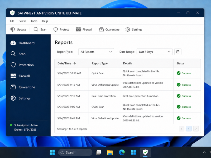
Task: Click the taskbar Search box
Action: pyautogui.click(x=75, y=152)
